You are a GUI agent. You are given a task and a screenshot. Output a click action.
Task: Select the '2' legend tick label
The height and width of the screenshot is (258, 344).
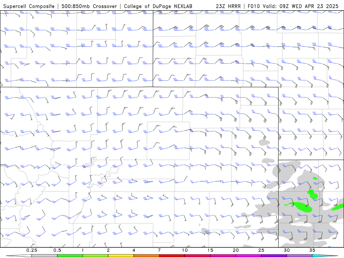[x=108, y=250]
